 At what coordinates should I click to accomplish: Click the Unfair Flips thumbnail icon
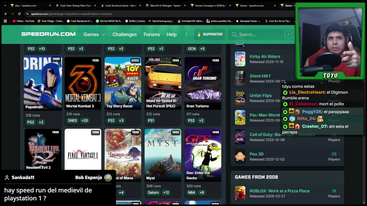pos(240,98)
